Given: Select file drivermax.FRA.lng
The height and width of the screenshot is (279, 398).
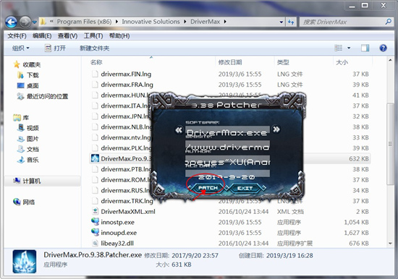Looking at the screenshot, I should coord(127,85).
